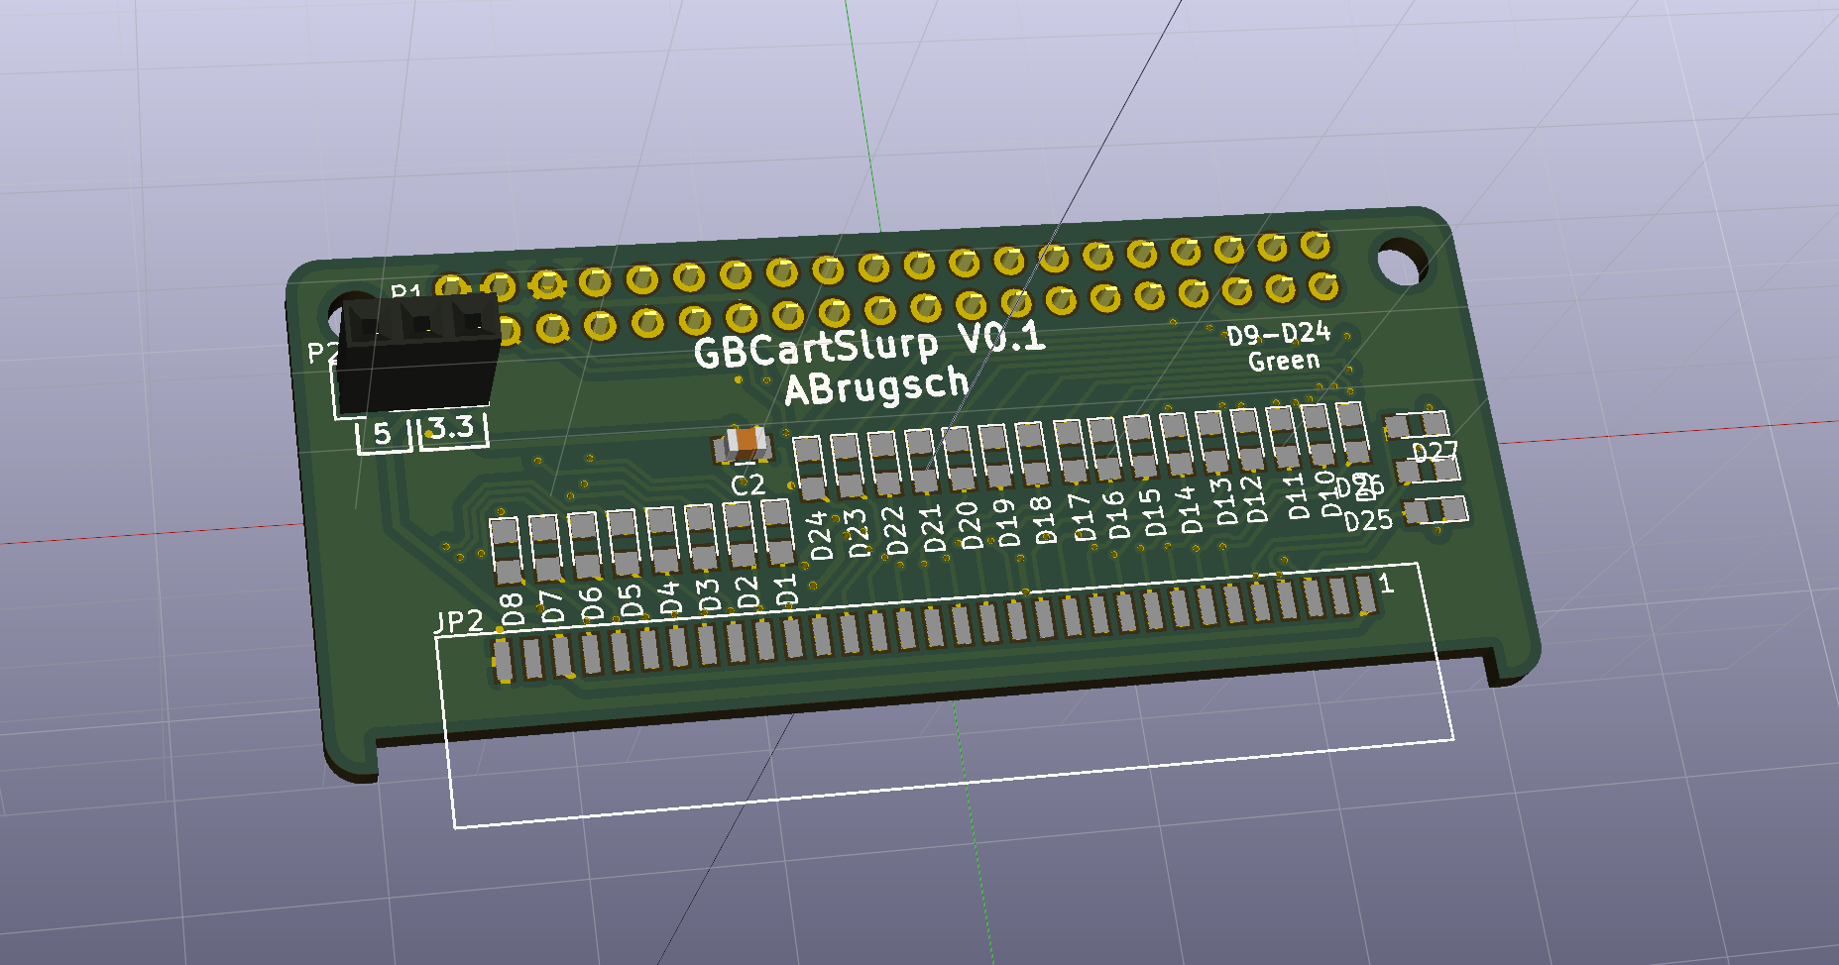Click the D6 LED label
Image resolution: width=1839 pixels, height=965 pixels.
pyautogui.click(x=591, y=604)
